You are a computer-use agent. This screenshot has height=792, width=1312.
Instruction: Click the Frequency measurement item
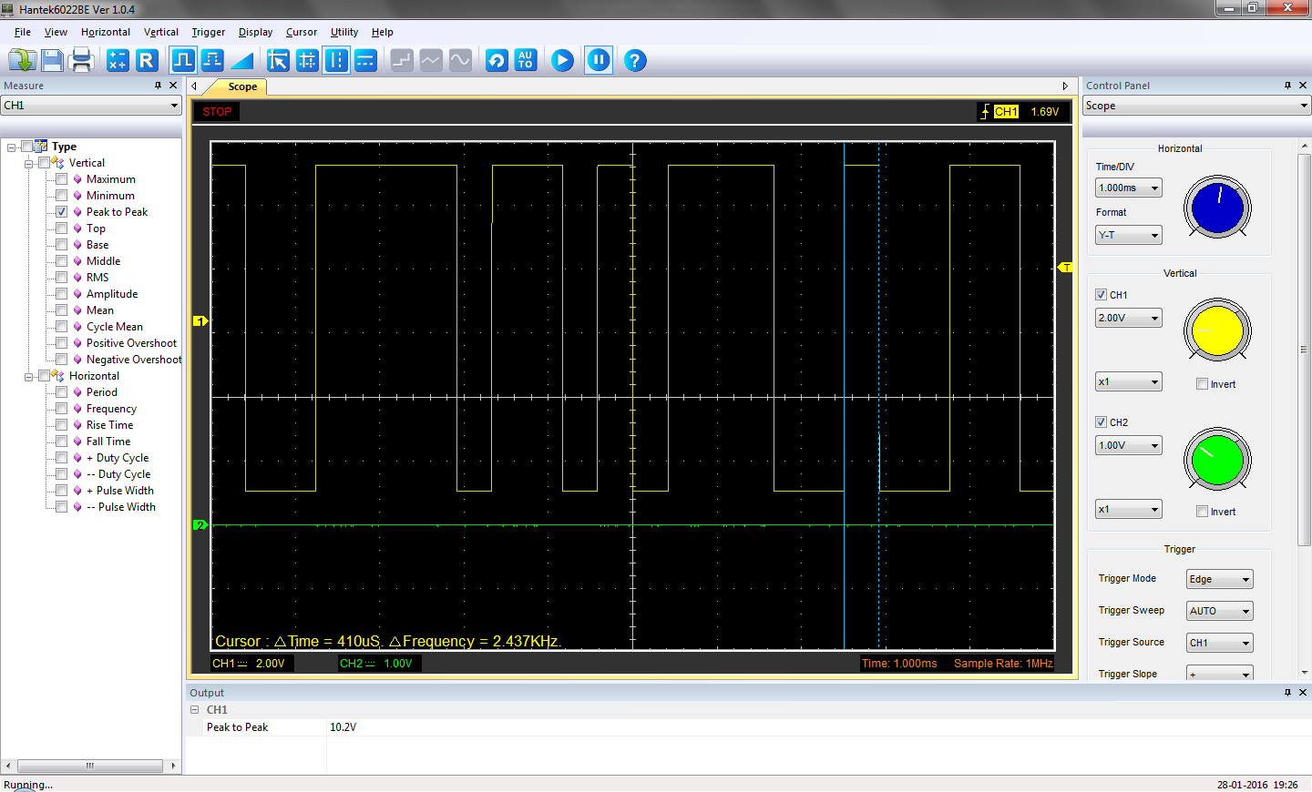click(x=111, y=409)
